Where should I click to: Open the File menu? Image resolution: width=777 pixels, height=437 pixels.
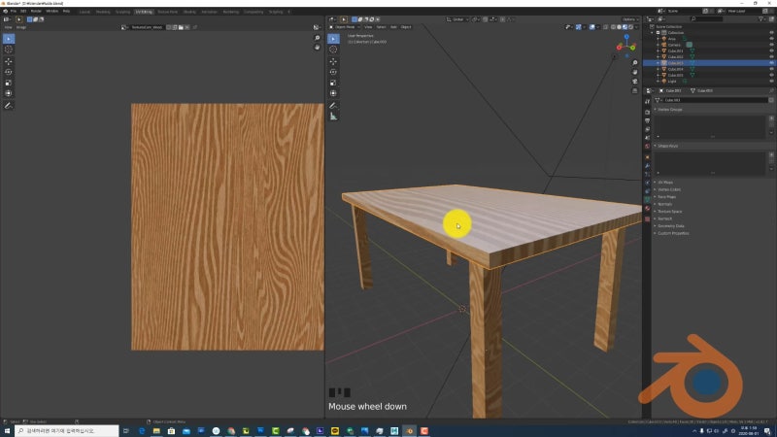[x=14, y=11]
